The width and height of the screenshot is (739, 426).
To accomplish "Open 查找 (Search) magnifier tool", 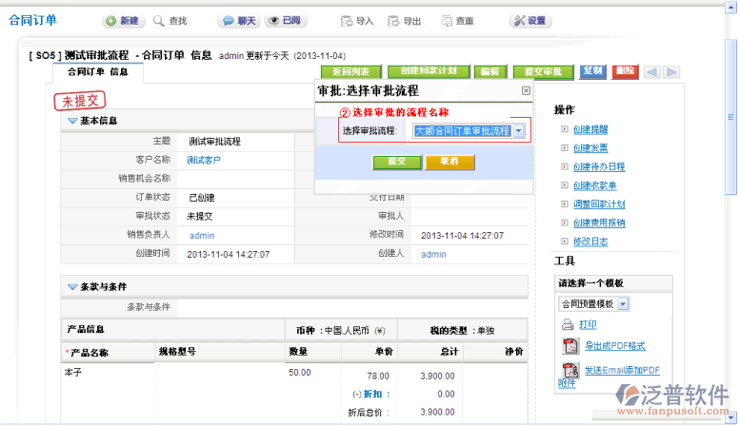I will tap(171, 20).
